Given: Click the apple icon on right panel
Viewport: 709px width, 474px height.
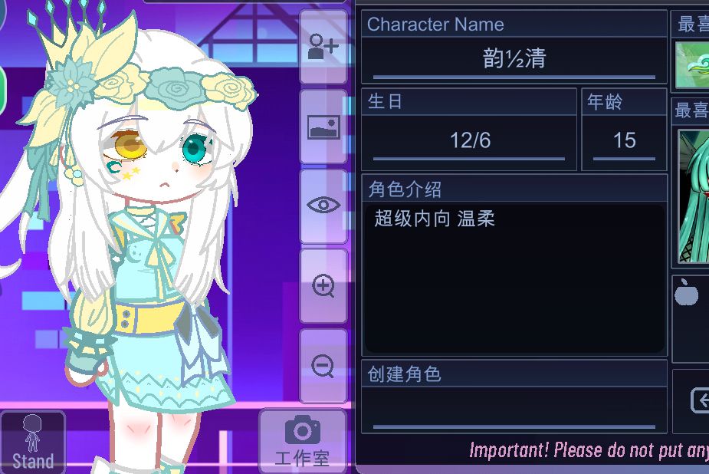Looking at the screenshot, I should (687, 292).
